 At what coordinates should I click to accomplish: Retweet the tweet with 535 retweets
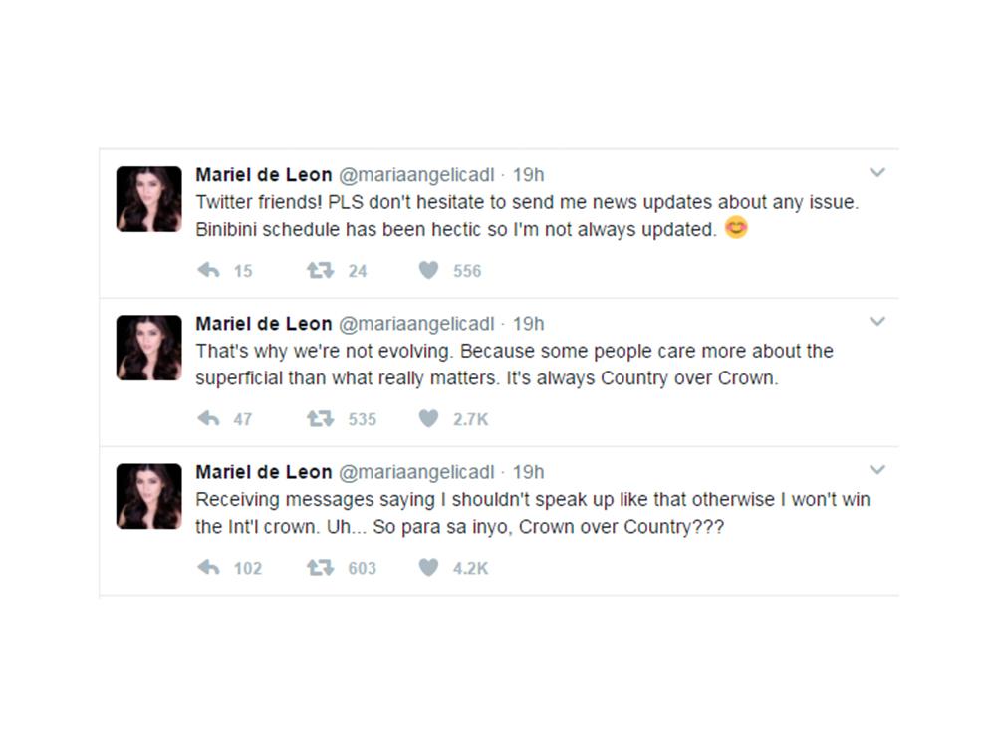(320, 419)
